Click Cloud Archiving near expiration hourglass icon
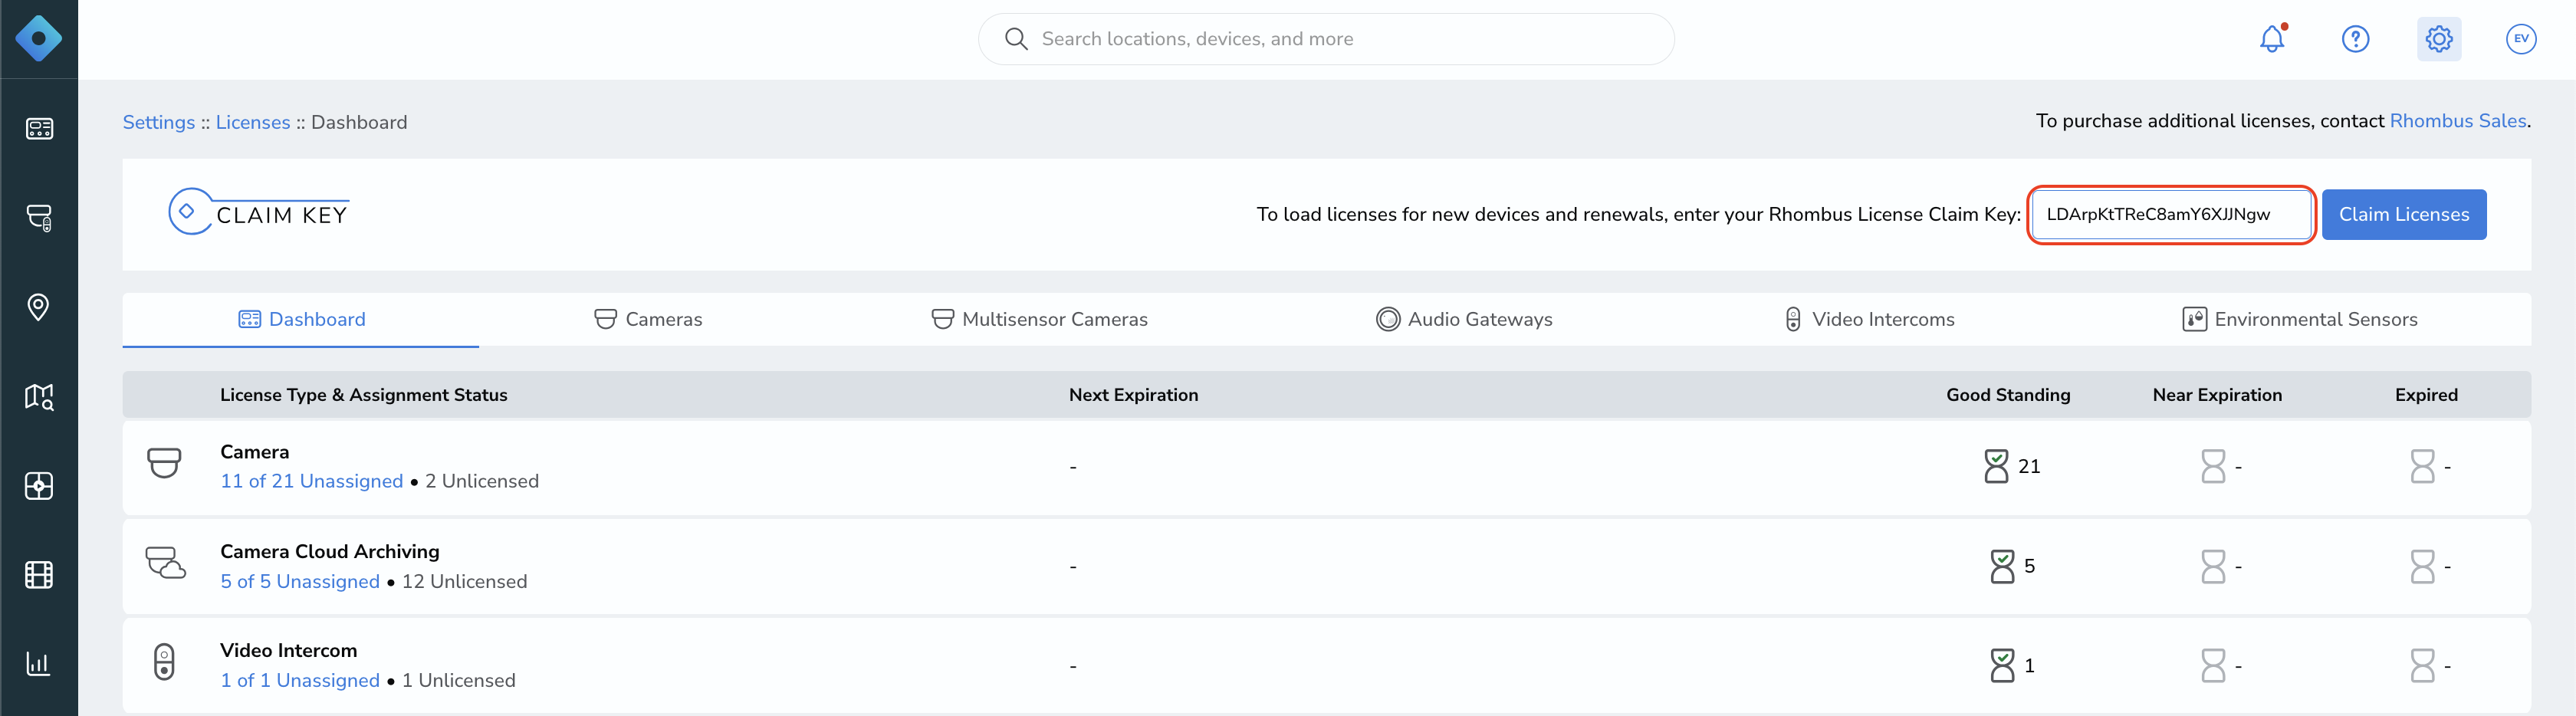 [x=2213, y=566]
